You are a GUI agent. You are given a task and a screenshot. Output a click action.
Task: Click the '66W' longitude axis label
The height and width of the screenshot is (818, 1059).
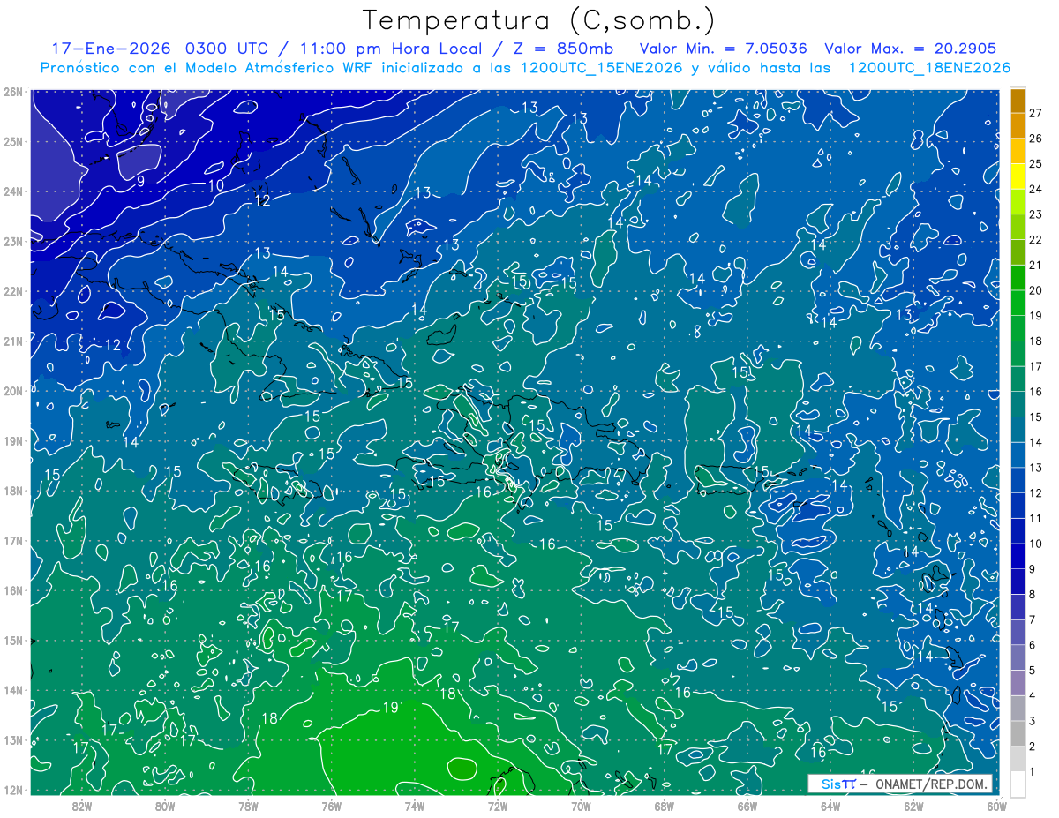coord(747,805)
